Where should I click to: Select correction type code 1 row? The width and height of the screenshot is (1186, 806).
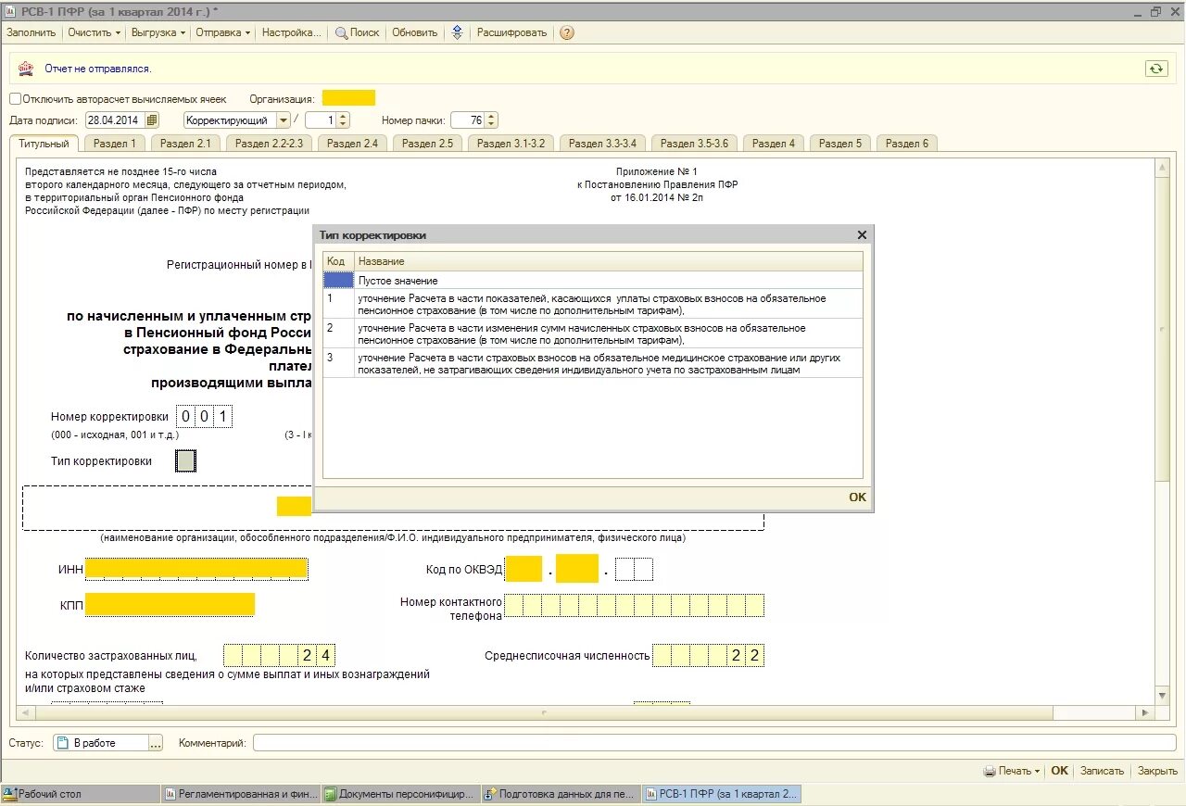click(593, 304)
